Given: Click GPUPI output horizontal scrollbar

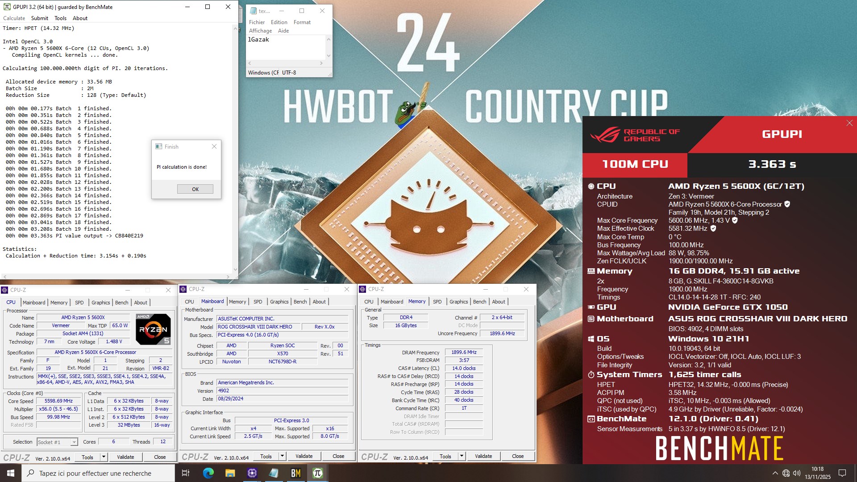Looking at the screenshot, I should [116, 277].
